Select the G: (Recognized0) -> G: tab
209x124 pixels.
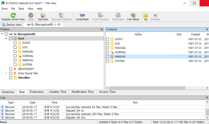click(43, 25)
